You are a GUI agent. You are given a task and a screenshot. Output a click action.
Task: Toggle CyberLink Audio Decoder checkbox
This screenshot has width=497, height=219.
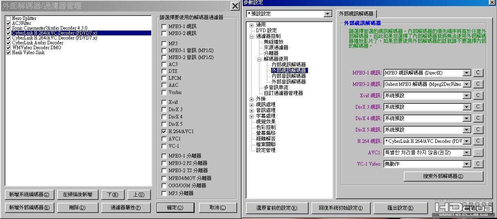pyautogui.click(x=9, y=43)
